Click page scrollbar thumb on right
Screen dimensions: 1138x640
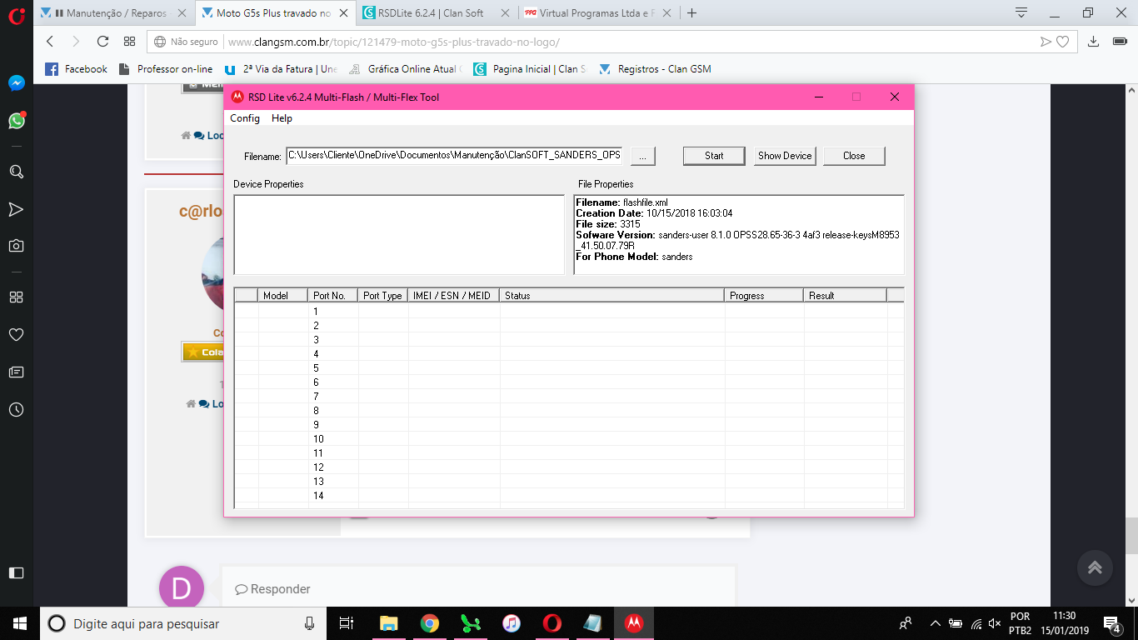1131,536
